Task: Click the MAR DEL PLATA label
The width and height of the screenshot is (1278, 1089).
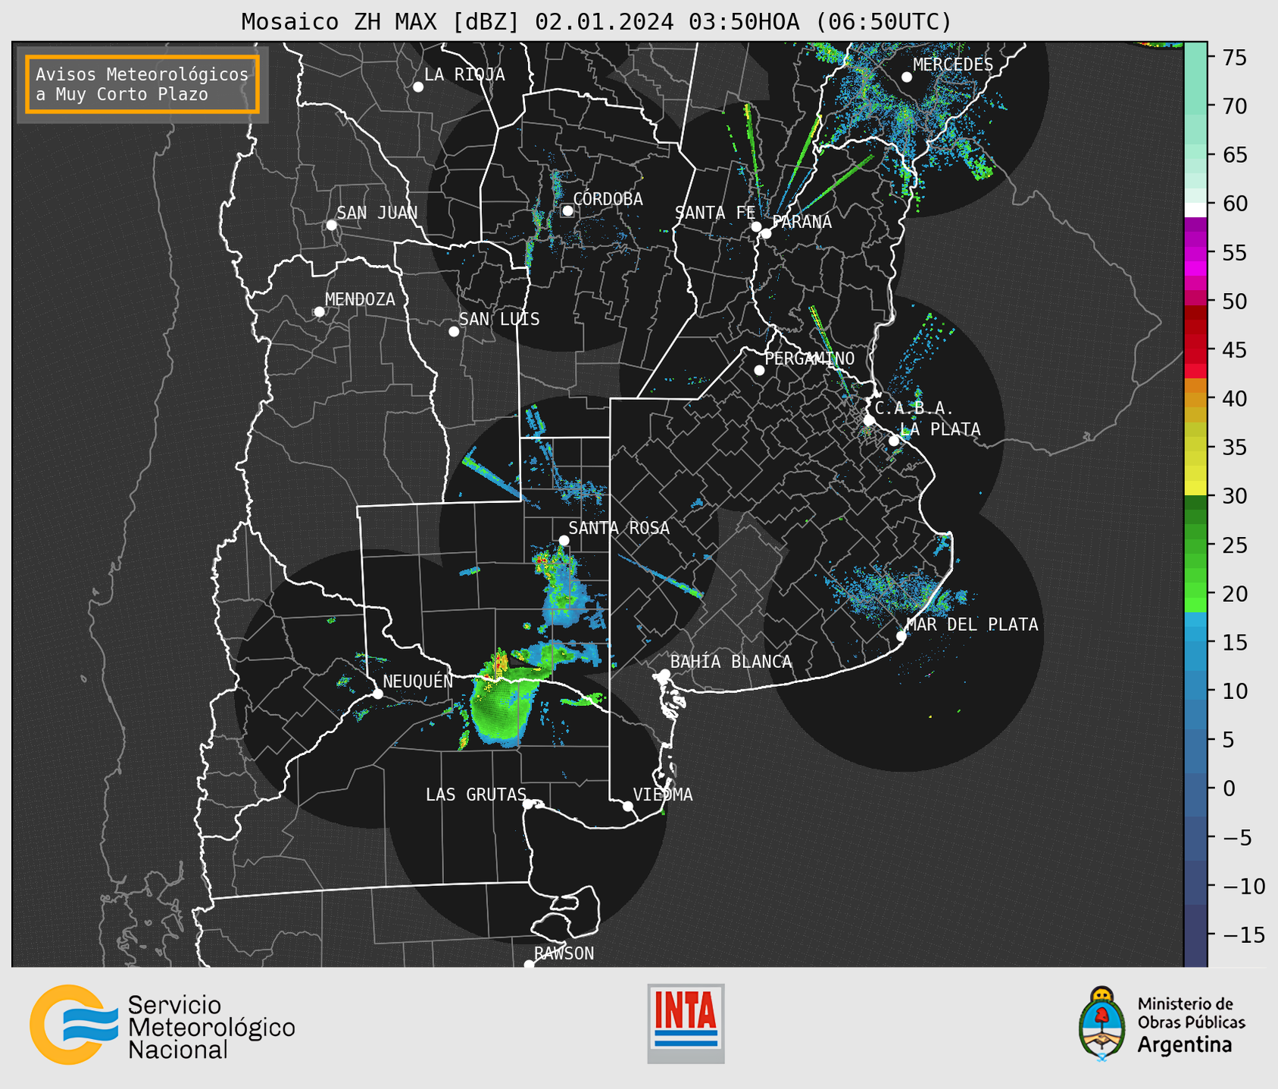Action: tap(972, 624)
